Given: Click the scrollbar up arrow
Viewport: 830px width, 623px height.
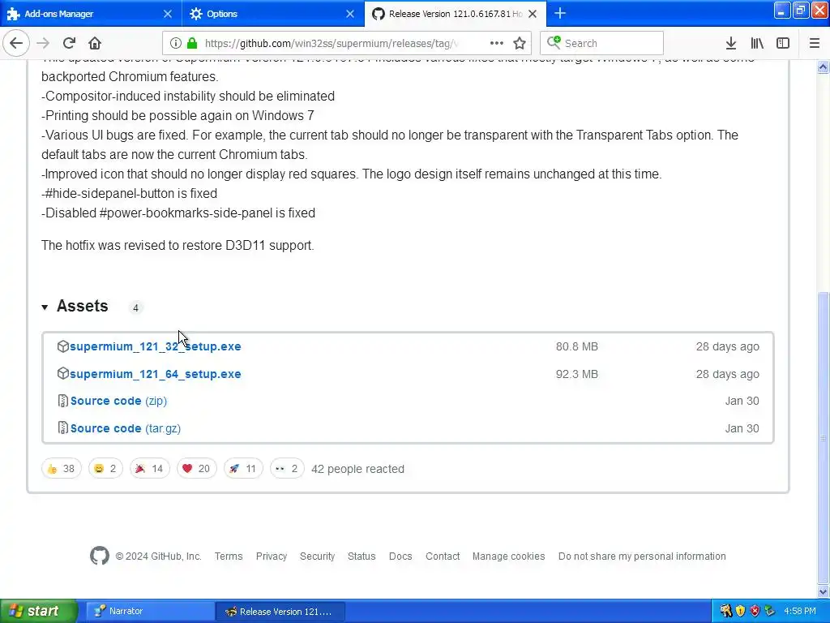Looking at the screenshot, I should [x=823, y=67].
